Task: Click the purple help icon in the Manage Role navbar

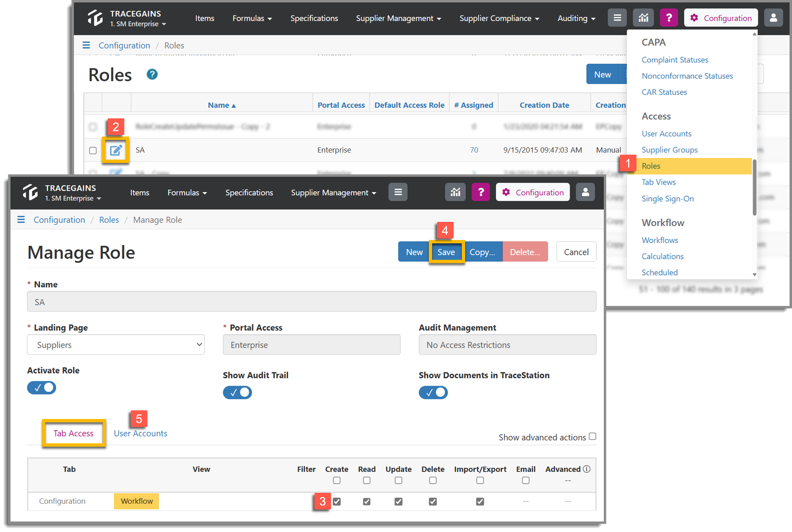Action: click(480, 192)
